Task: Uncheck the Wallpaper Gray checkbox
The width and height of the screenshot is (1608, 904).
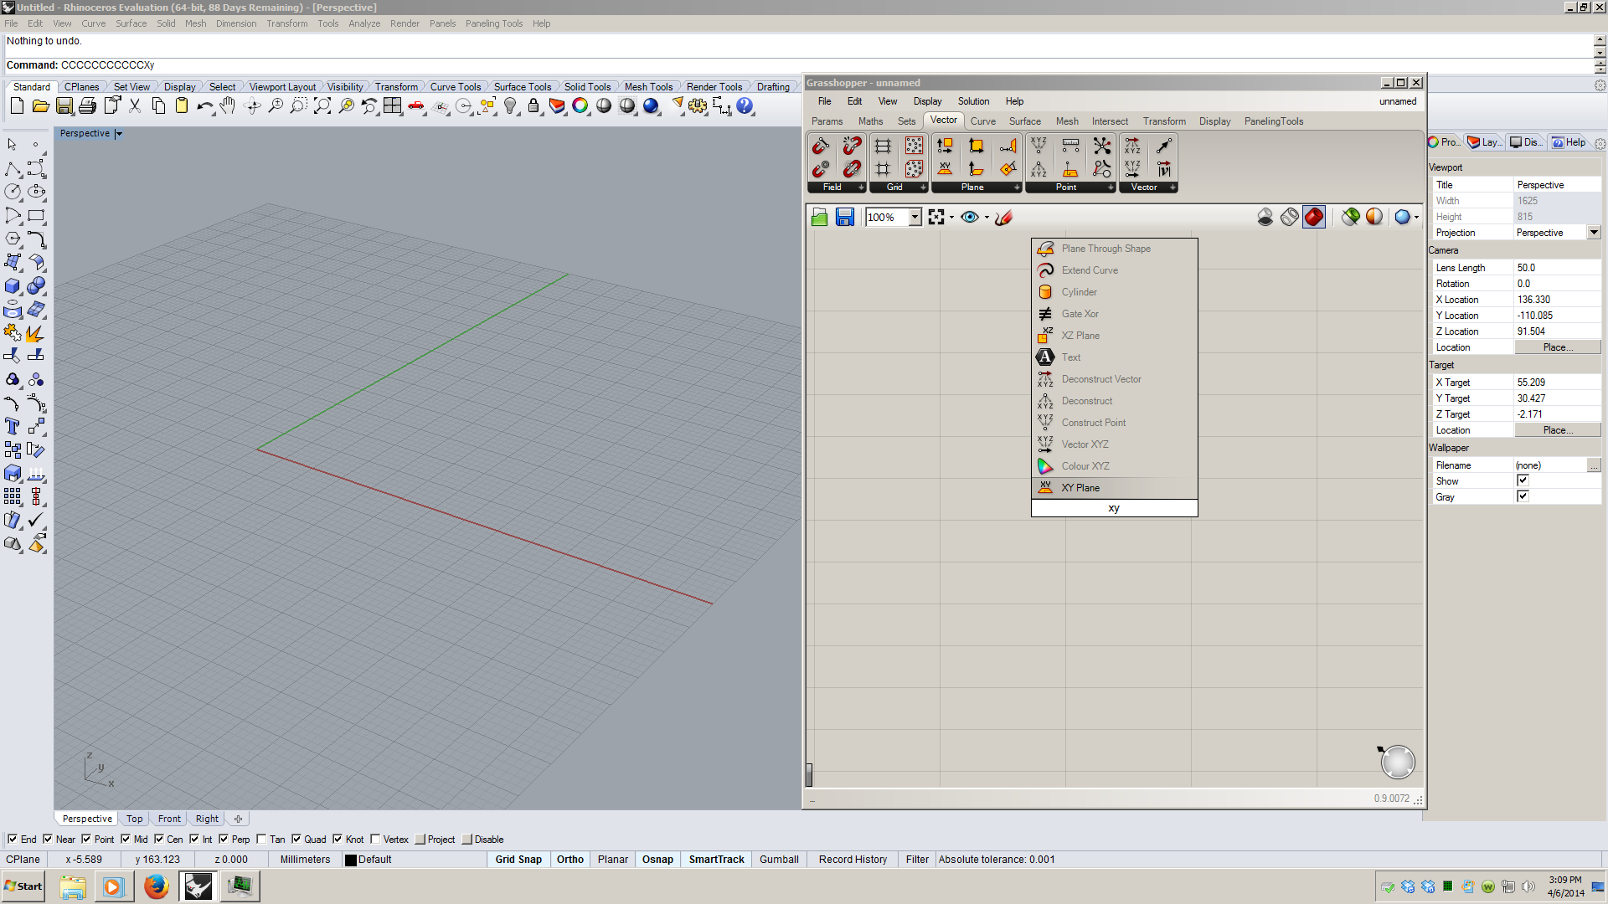Action: (x=1523, y=496)
